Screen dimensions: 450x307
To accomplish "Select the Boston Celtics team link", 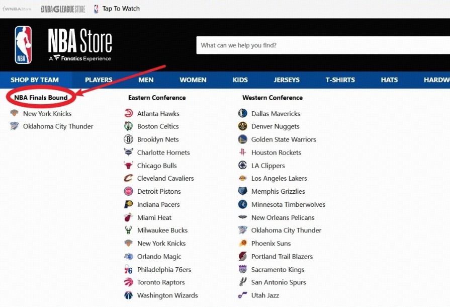I will pyautogui.click(x=158, y=126).
